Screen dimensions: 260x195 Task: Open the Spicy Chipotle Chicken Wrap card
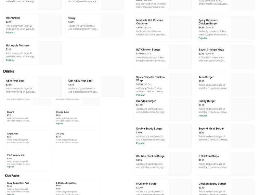[x=163, y=85]
